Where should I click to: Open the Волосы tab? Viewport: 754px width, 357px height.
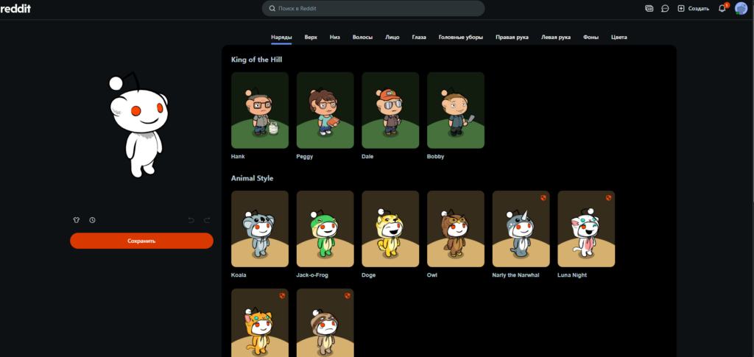coord(362,37)
